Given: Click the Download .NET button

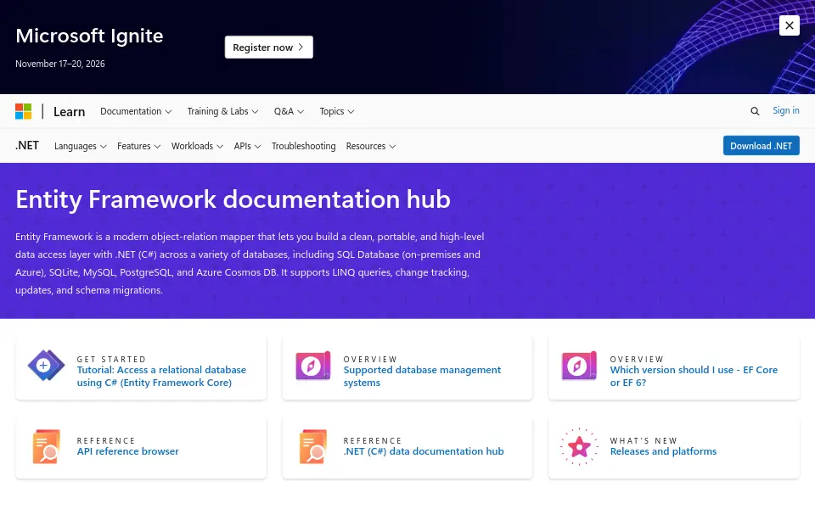Looking at the screenshot, I should (761, 146).
